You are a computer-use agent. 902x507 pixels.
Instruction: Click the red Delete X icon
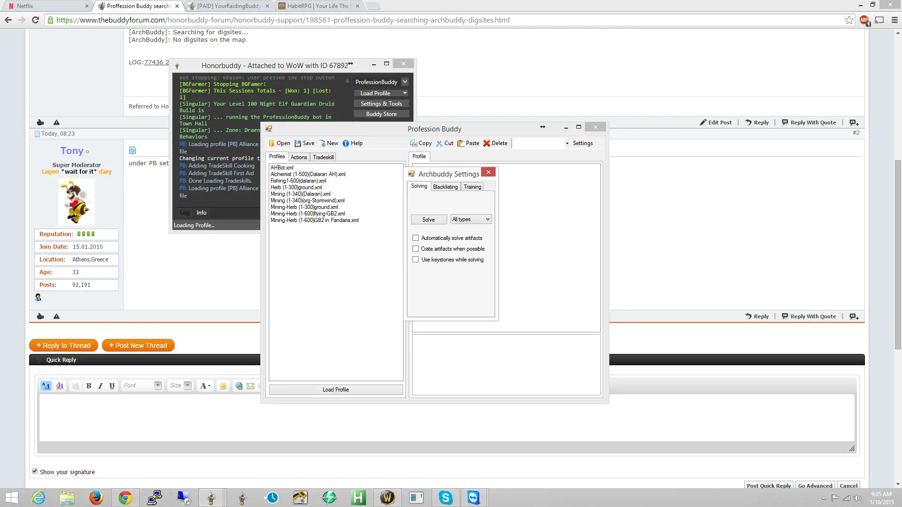click(487, 143)
